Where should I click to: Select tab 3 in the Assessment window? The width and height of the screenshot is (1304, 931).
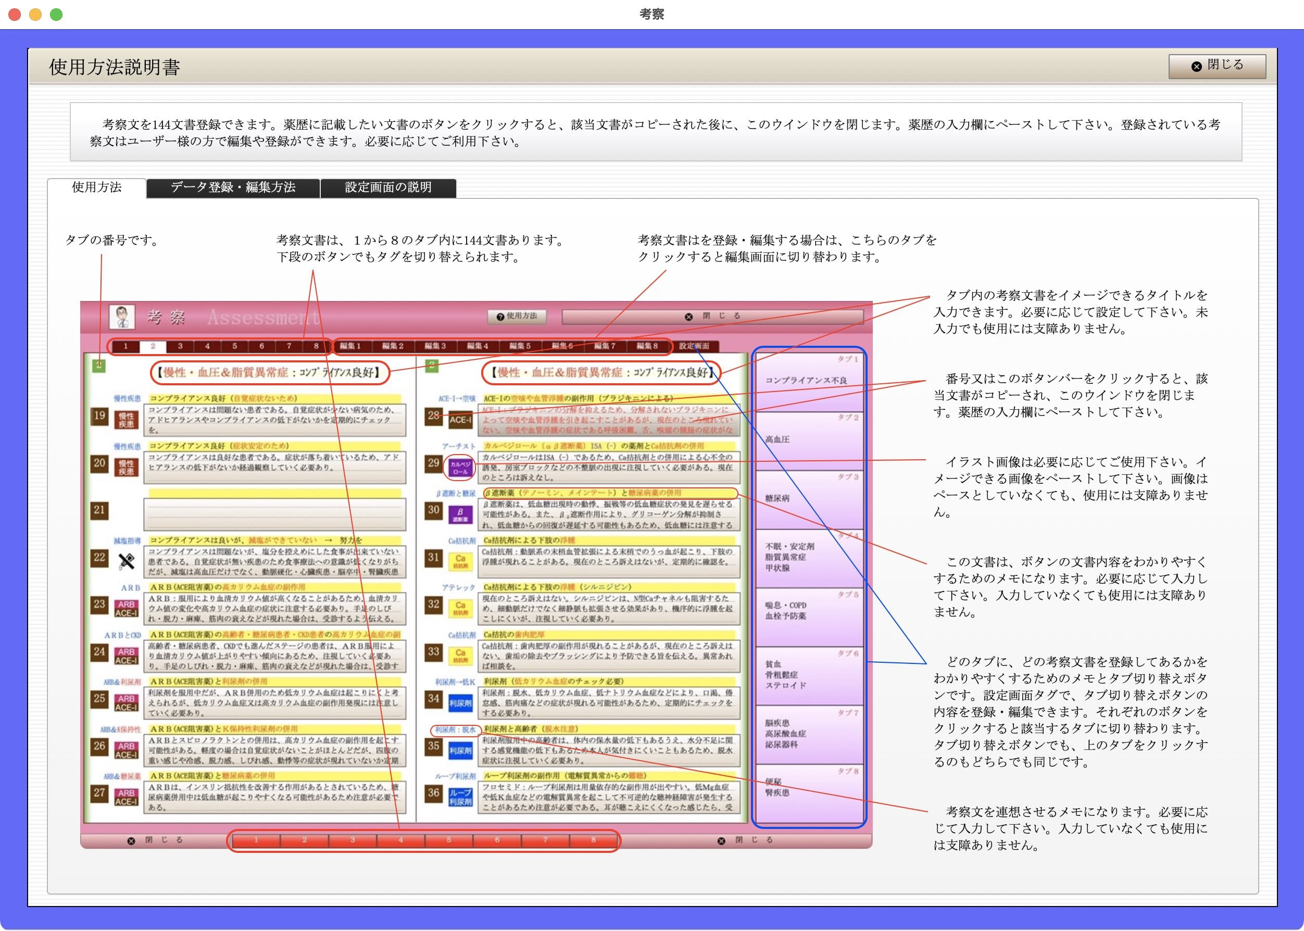pos(181,346)
